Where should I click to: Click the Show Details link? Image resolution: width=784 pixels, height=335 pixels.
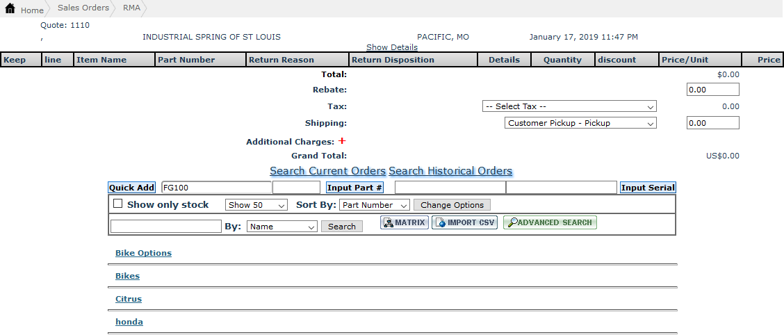[x=392, y=47]
